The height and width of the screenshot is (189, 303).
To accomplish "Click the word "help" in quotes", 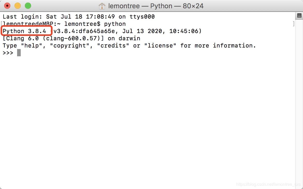I will (x=32, y=46).
